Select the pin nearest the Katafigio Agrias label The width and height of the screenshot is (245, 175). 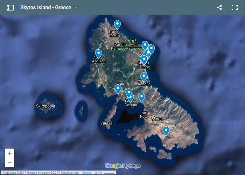coord(145,45)
